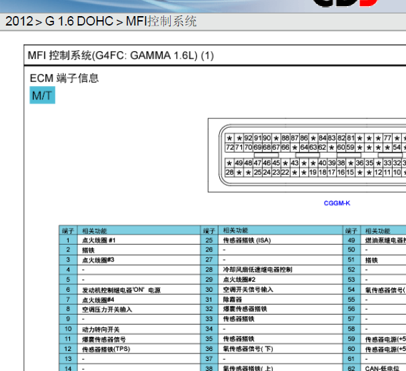Screen dimensions: 406x371
Task: Click cell 除霜器 in row 31
Action: pyautogui.click(x=281, y=300)
